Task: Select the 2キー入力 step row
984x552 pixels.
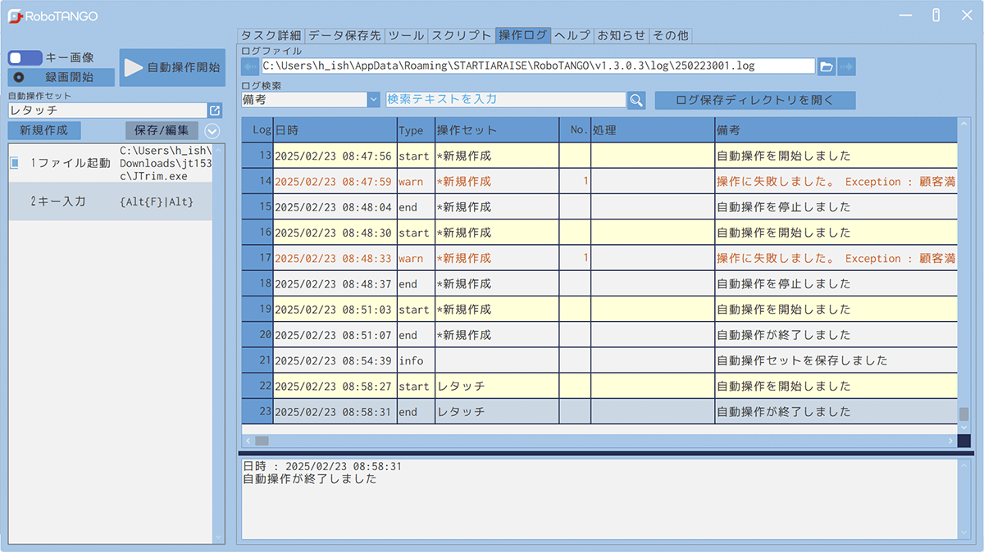Action: (111, 201)
